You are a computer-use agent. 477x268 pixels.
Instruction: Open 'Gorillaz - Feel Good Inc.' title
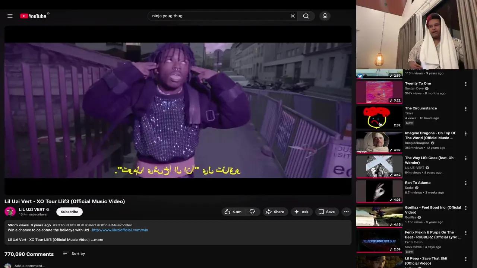433,210
